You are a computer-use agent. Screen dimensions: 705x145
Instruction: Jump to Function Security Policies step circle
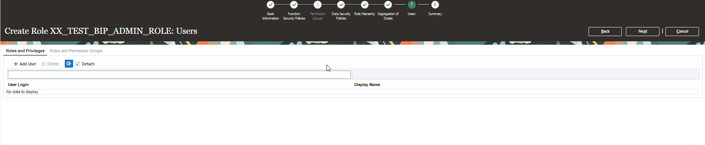point(294,5)
